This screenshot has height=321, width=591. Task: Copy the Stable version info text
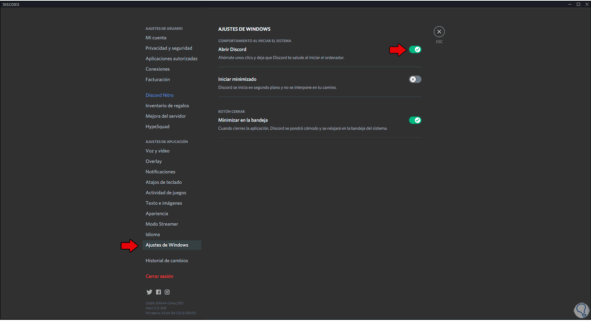coord(164,303)
